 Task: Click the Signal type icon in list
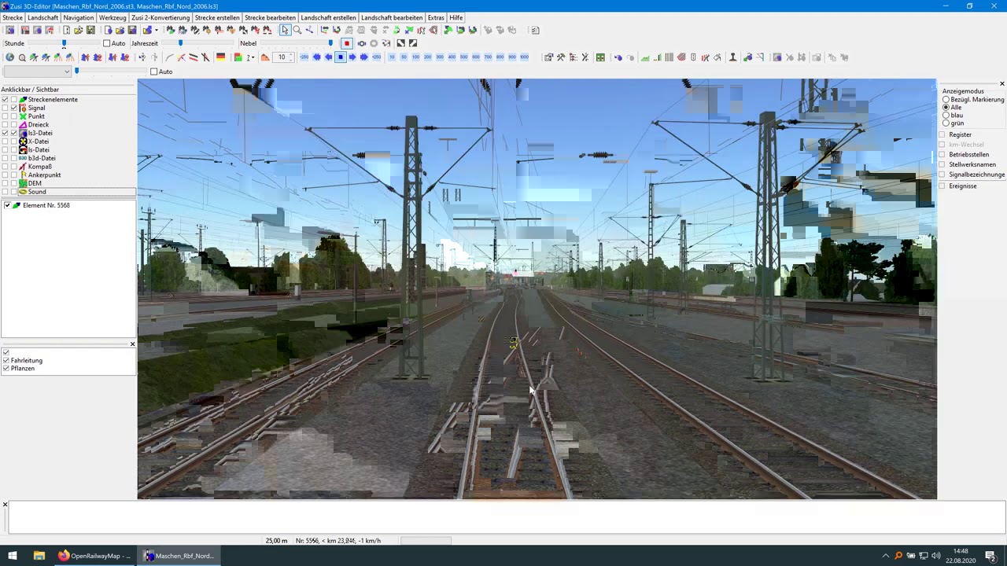pyautogui.click(x=23, y=108)
